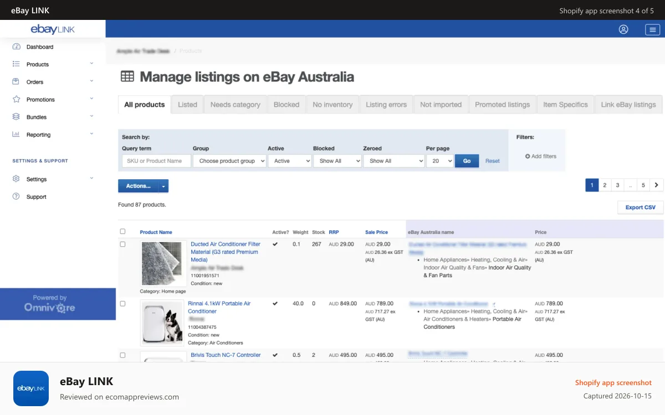
Task: Switch to the Listing errors tab
Action: (386, 105)
